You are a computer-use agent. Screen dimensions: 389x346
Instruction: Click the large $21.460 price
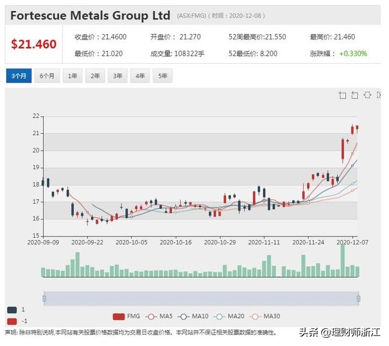(x=34, y=44)
